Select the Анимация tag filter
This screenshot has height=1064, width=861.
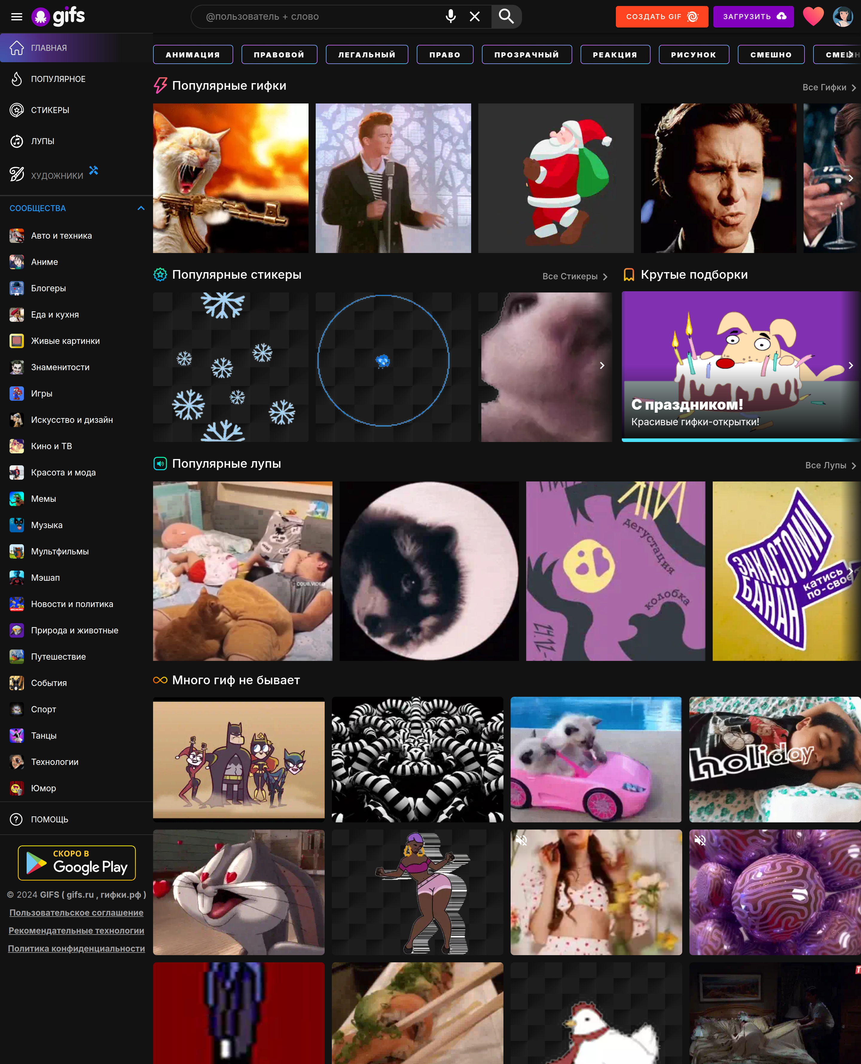[x=193, y=54]
